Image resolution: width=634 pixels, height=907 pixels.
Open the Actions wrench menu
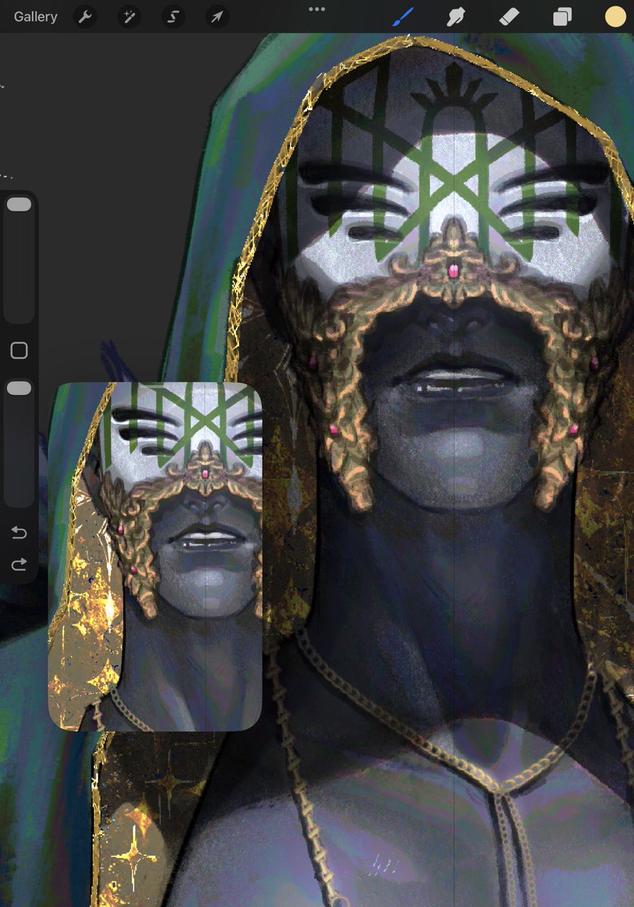point(85,17)
